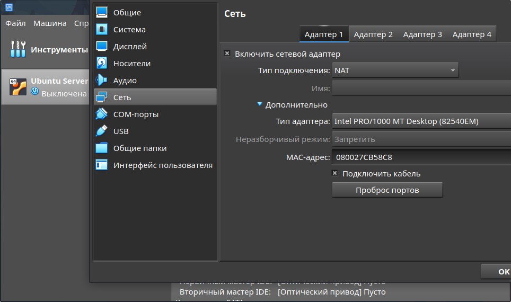511x302 pixels.
Task: Click the Дисплей monitor icon
Action: (x=101, y=47)
